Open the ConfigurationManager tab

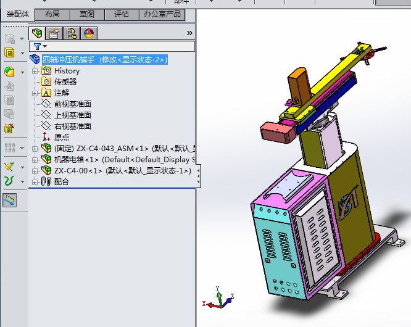(72, 33)
